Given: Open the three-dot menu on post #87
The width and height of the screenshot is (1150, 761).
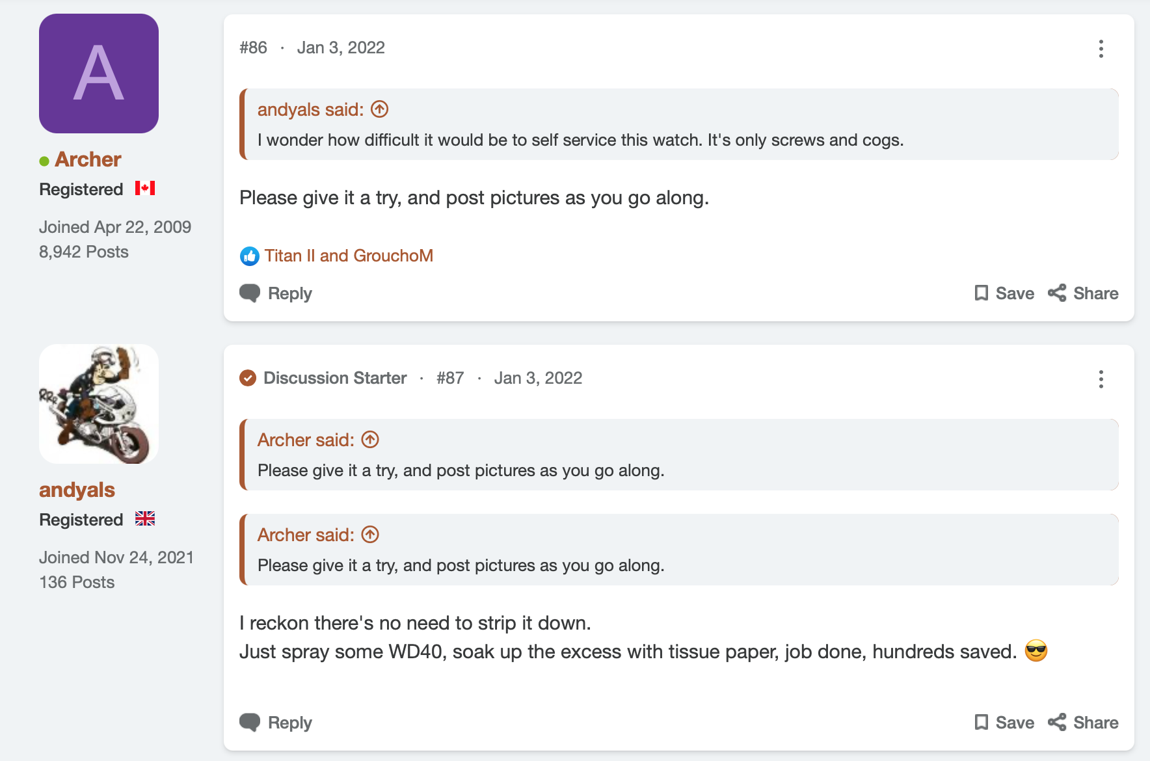Looking at the screenshot, I should 1101,379.
